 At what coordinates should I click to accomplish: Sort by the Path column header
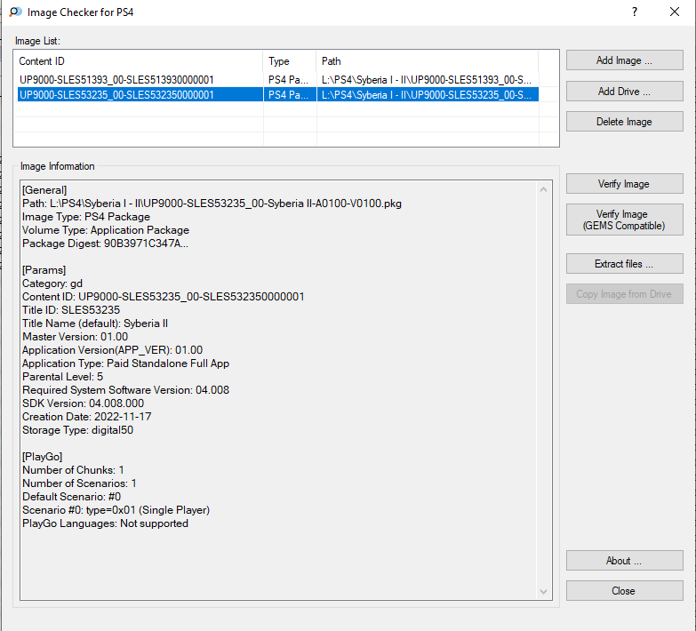(428, 61)
